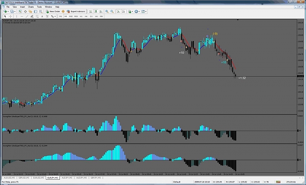Open the Strategy Tester icon

pyautogui.click(x=41, y=12)
